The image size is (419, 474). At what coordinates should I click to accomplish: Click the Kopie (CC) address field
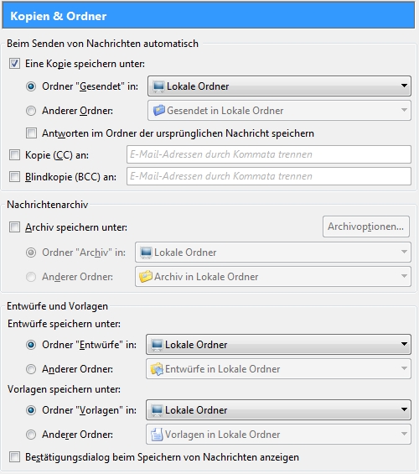tap(269, 154)
